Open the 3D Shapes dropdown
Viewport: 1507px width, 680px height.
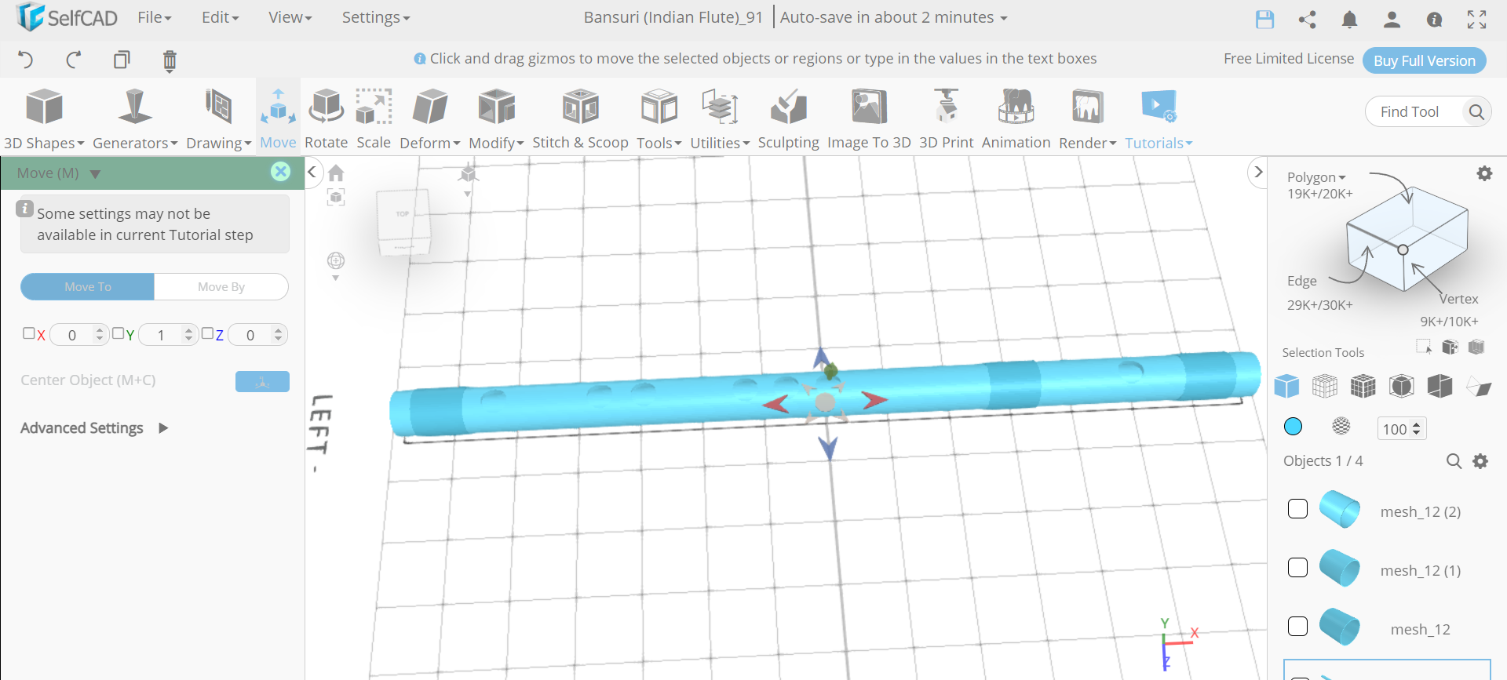point(44,118)
